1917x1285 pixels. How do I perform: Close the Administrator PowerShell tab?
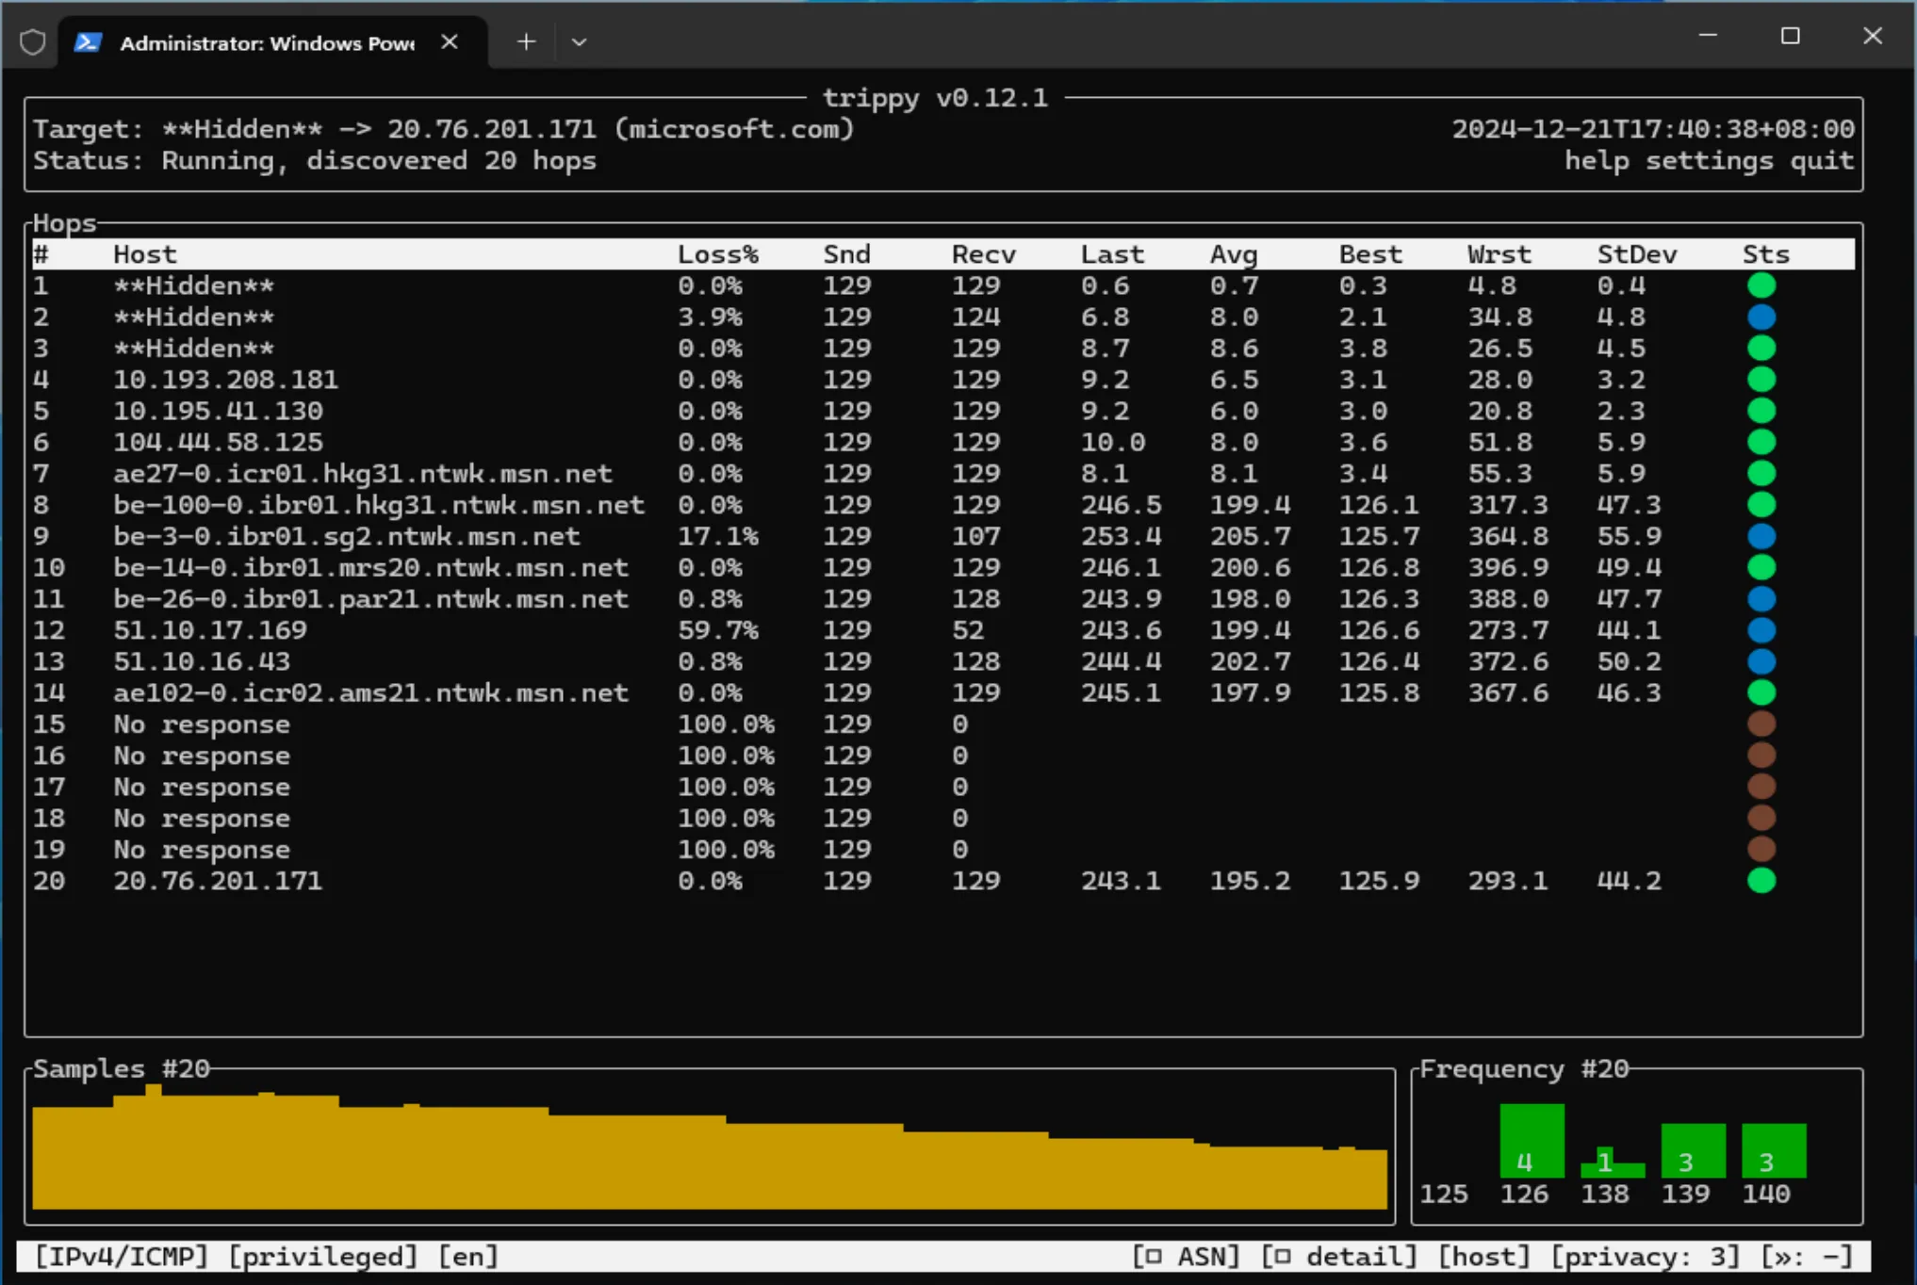[x=450, y=42]
